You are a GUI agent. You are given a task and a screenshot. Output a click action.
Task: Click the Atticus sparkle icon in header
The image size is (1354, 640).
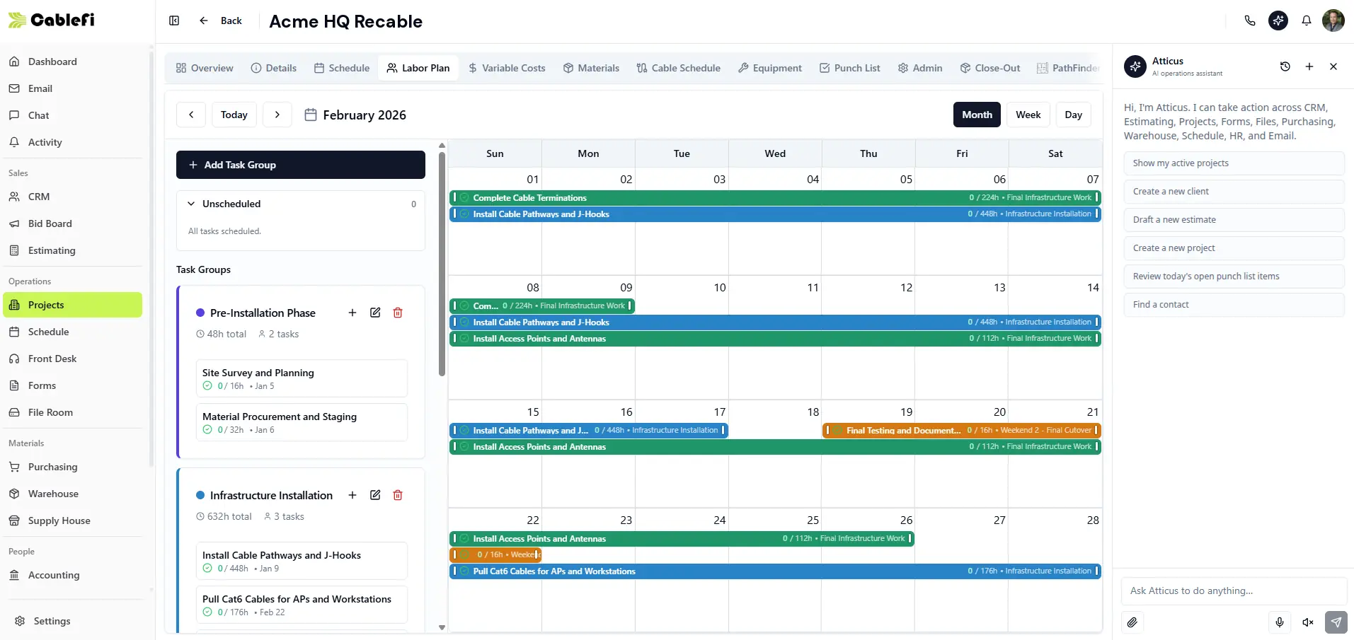click(x=1278, y=21)
